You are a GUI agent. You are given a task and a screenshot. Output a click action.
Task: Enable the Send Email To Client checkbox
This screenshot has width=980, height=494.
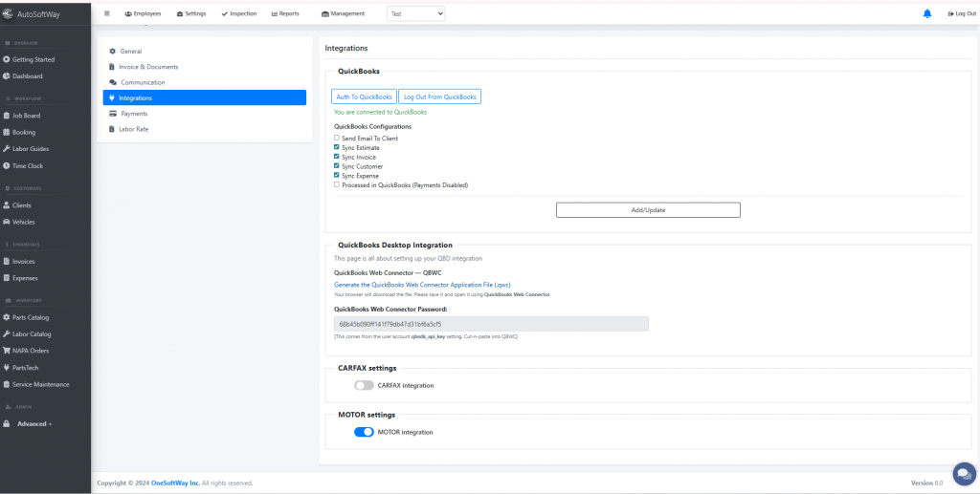(x=337, y=139)
